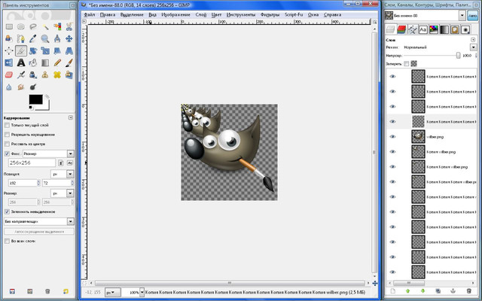The height and width of the screenshot is (301, 482).
Task: Select the Shear tool
Action: [x=57, y=50]
